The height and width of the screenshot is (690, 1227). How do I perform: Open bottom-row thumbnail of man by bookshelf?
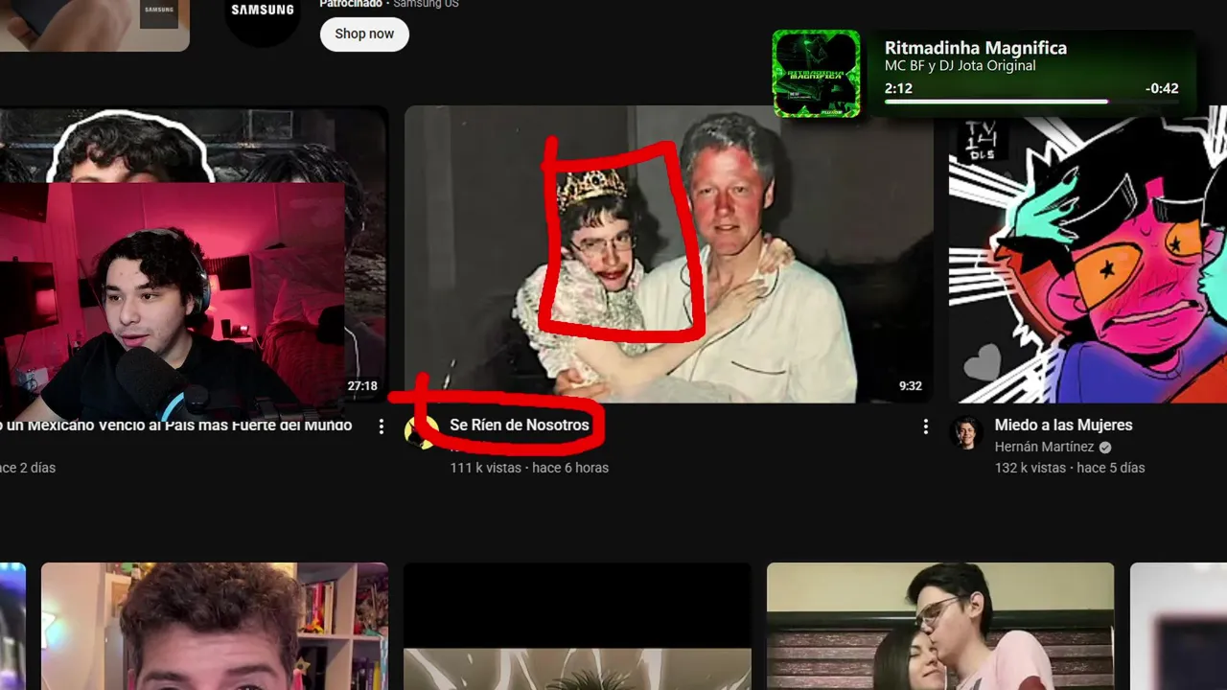pos(215,626)
